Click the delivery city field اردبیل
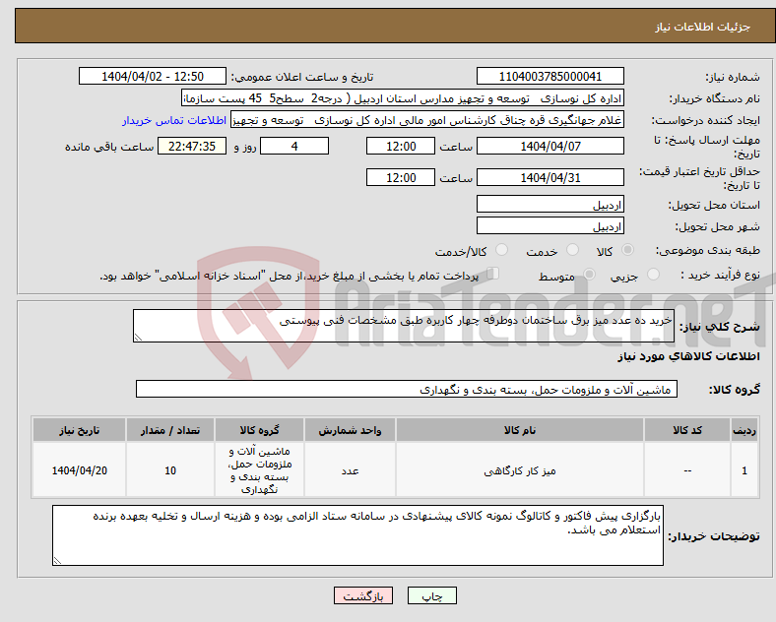Image resolution: width=776 pixels, height=622 pixels. tap(550, 226)
